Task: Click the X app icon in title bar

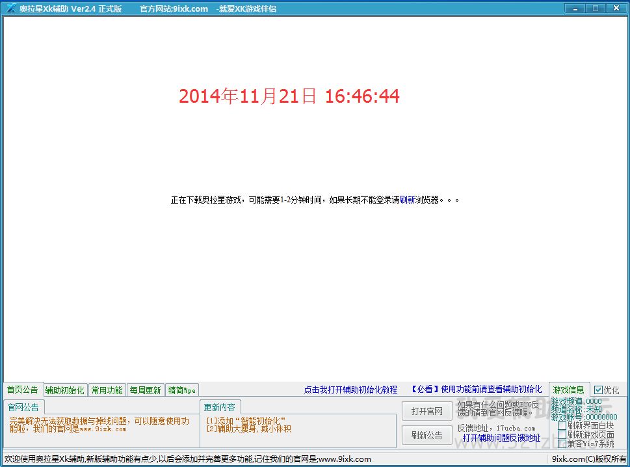Action: coord(11,8)
